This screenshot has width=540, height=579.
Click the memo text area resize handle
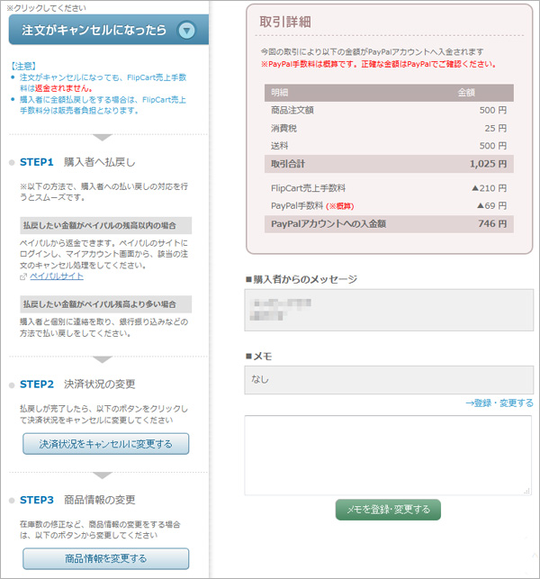[x=526, y=490]
